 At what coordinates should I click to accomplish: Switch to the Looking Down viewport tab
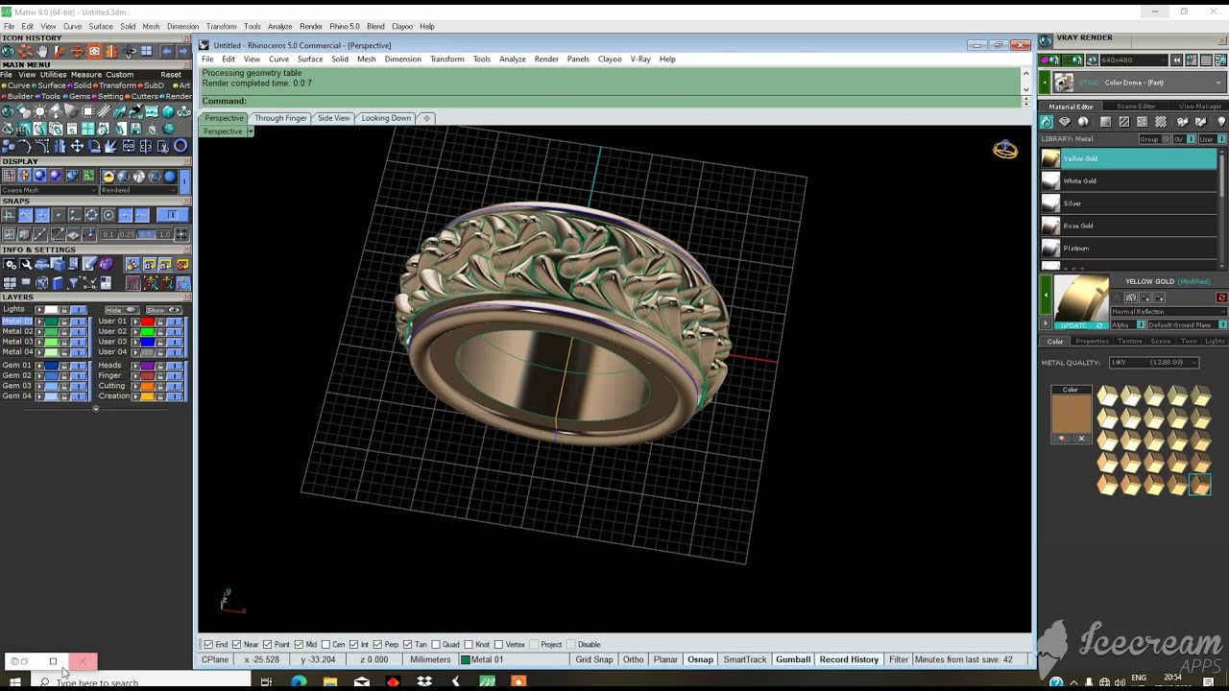[x=386, y=118]
